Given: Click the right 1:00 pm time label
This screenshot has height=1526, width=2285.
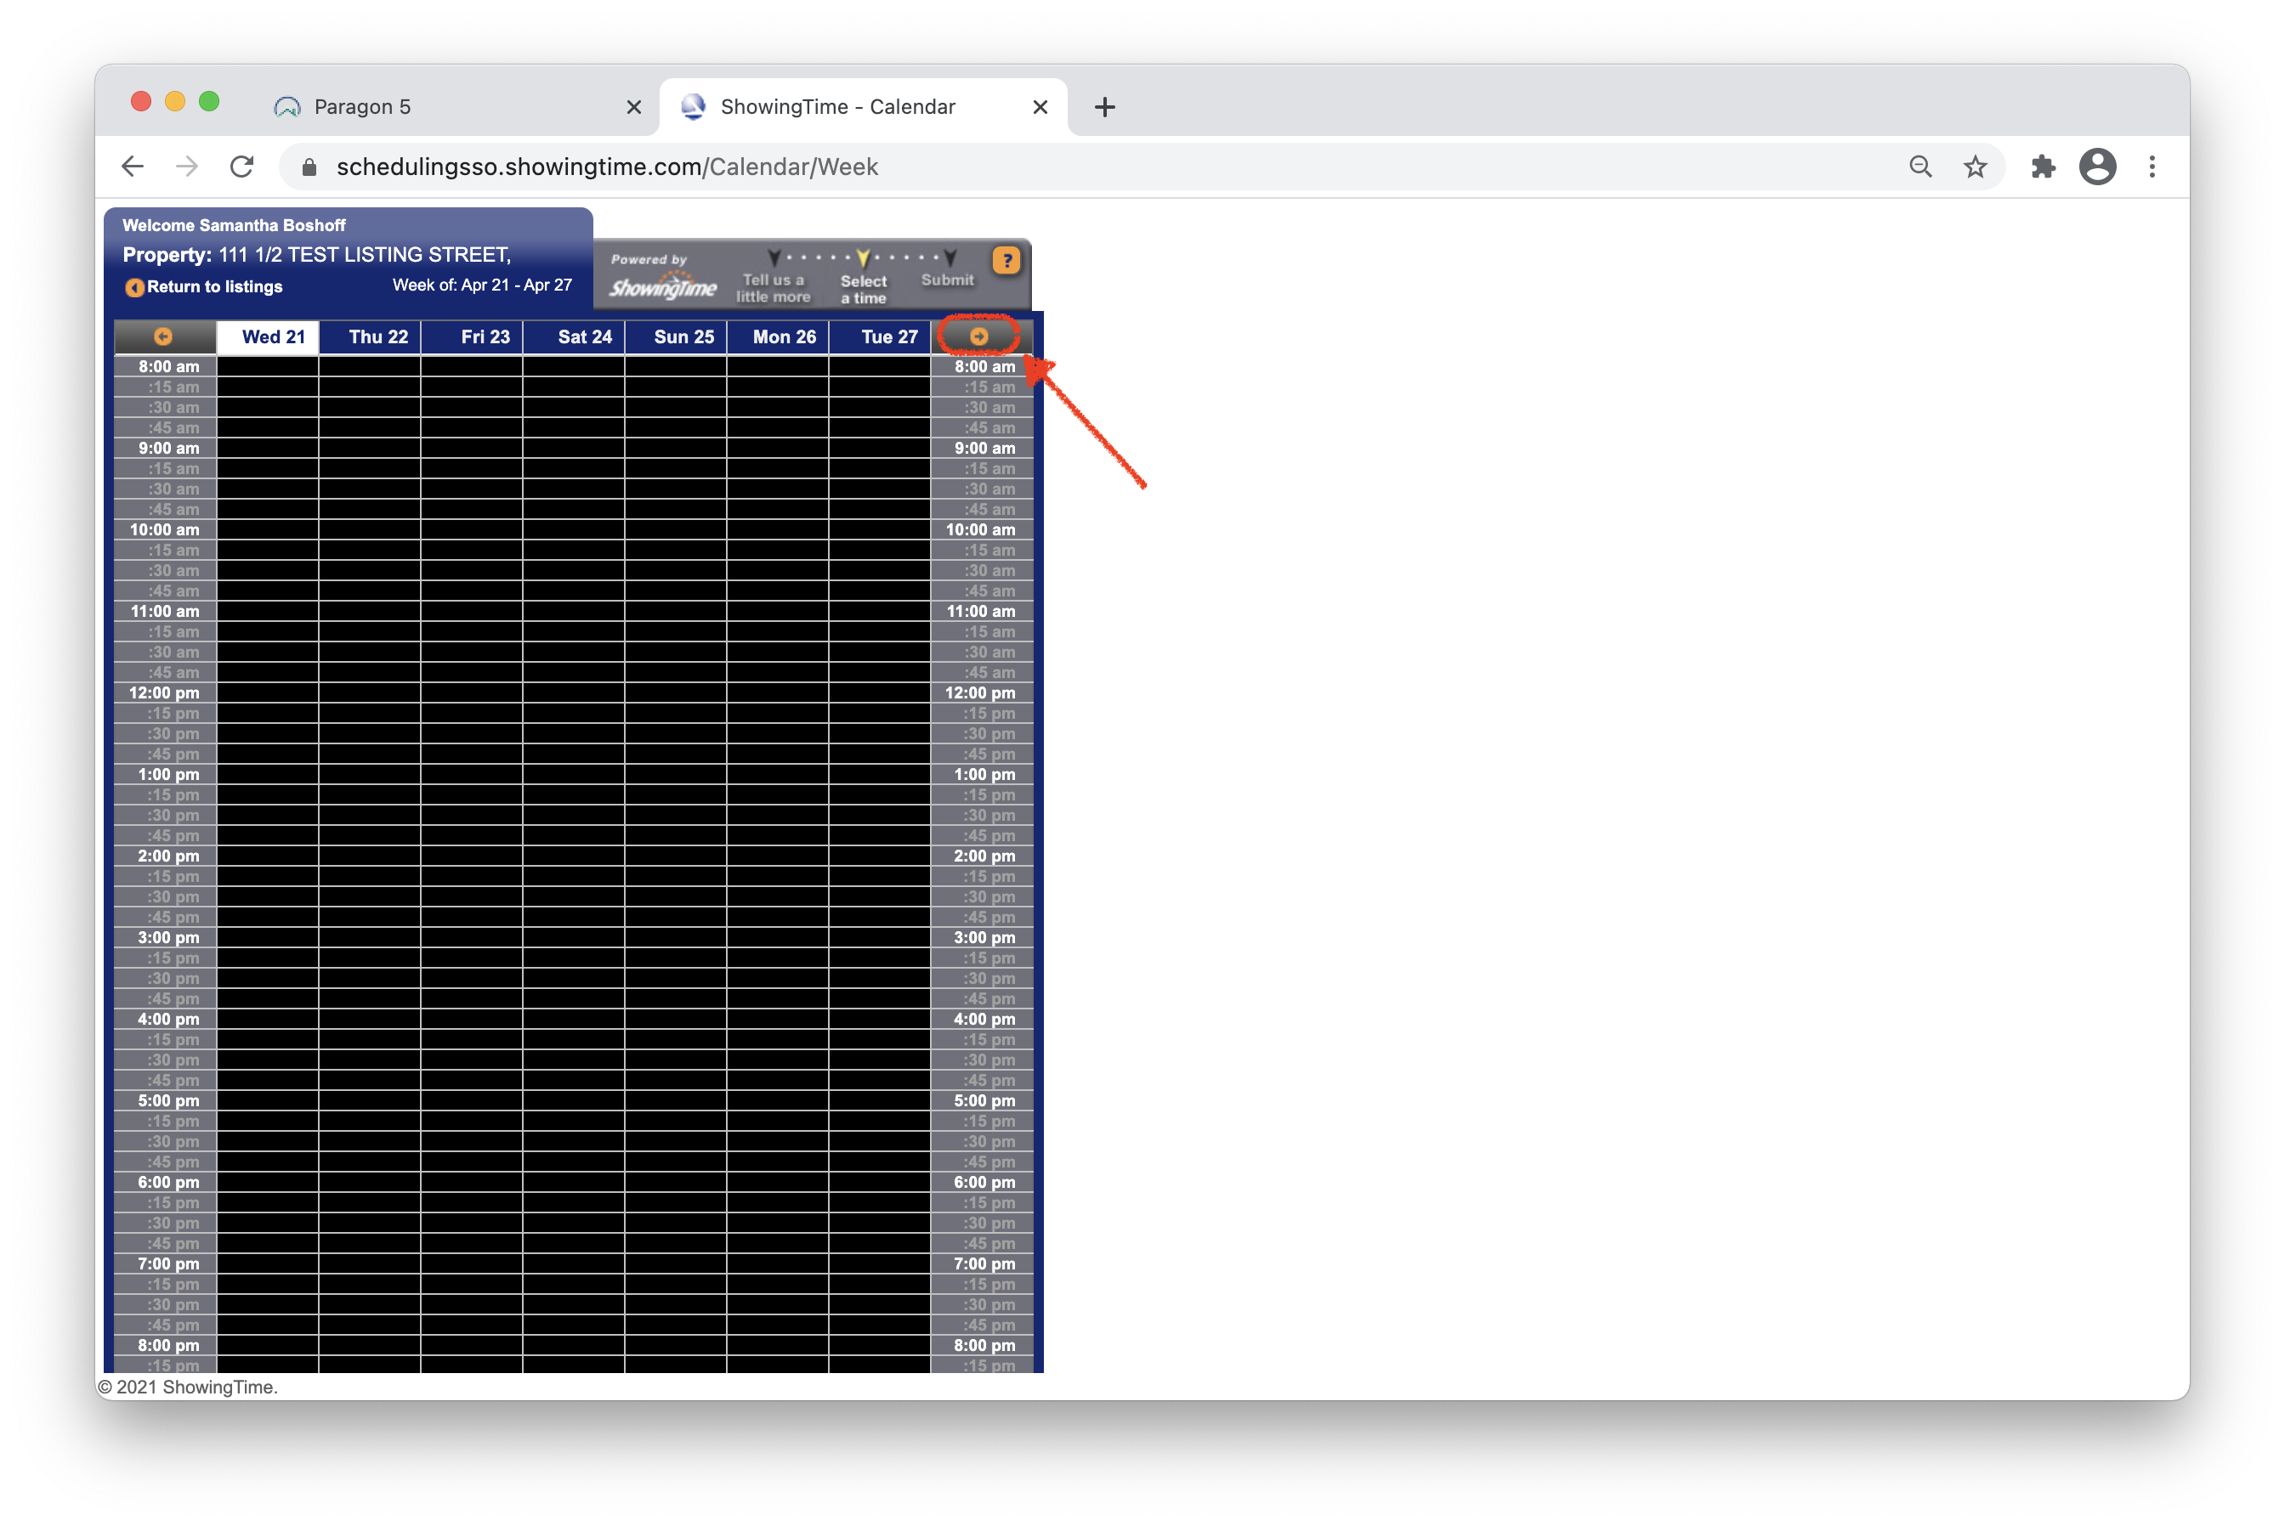Looking at the screenshot, I should pos(983,775).
